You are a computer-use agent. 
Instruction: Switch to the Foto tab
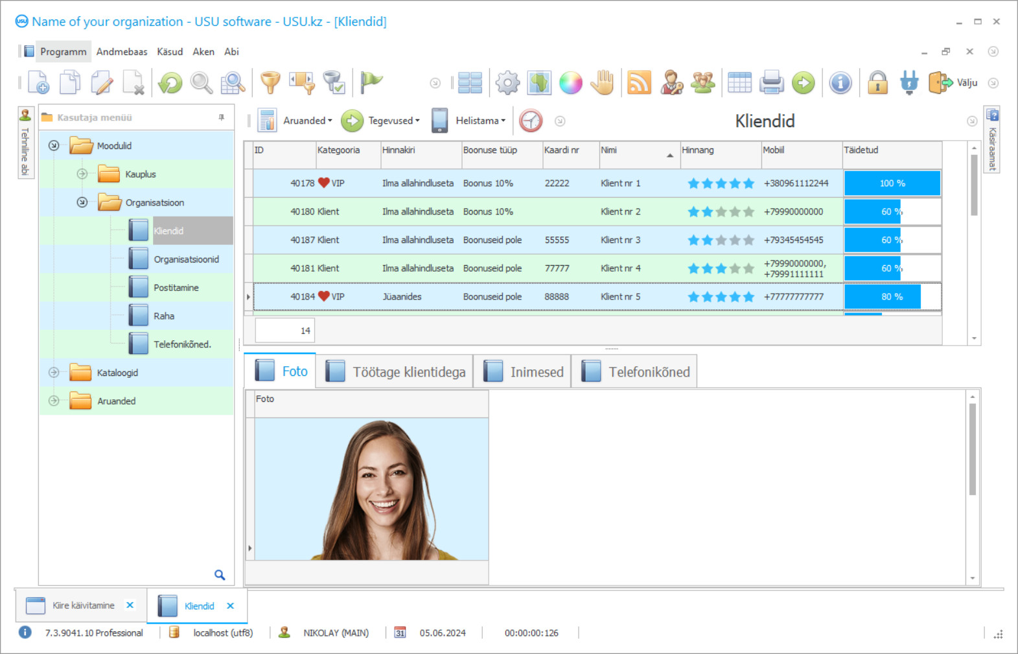click(x=280, y=371)
